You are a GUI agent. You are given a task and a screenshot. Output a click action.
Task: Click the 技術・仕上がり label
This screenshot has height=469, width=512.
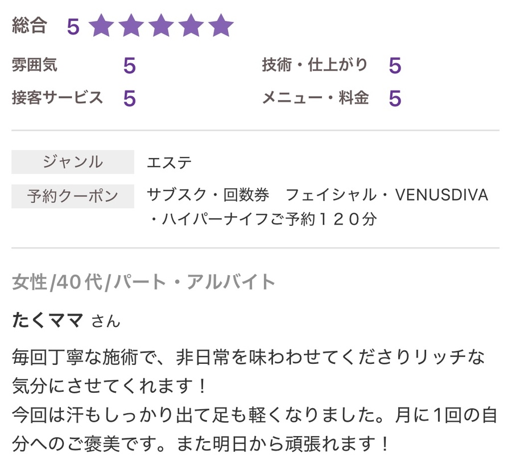[315, 65]
